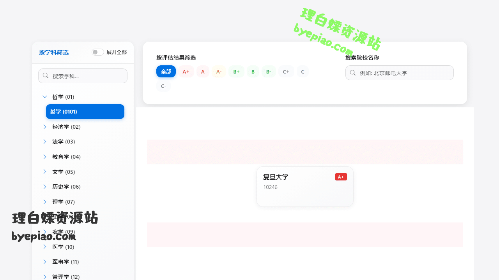The image size is (499, 280).
Task: Select 哲学 (0101) subject item
Action: [x=85, y=112]
